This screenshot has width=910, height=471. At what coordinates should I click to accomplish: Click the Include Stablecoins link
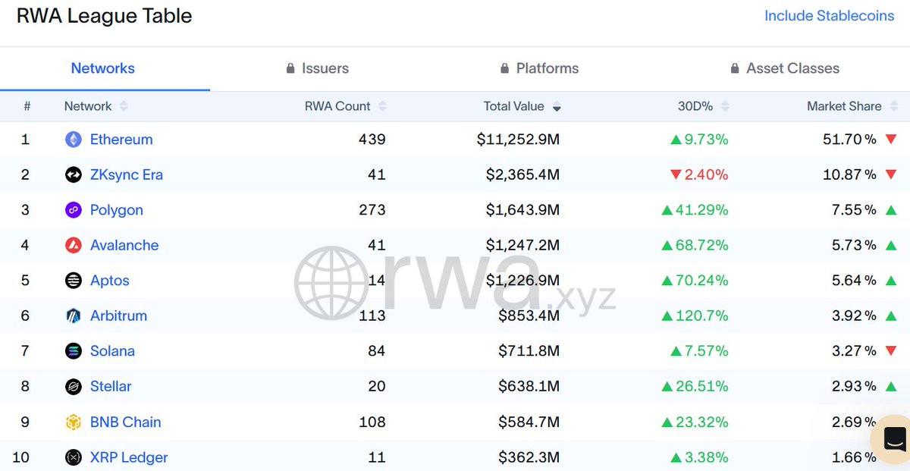pos(829,16)
